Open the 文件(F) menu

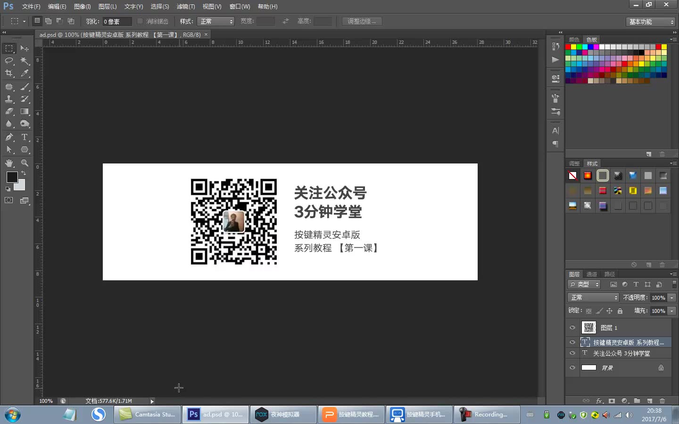tap(31, 7)
